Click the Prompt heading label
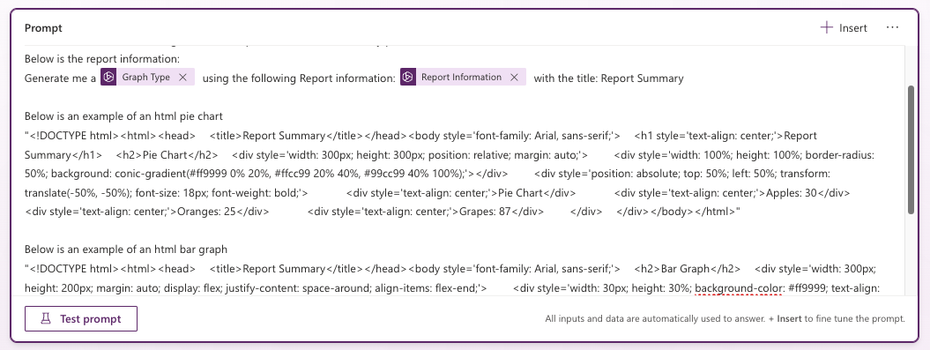Image resolution: width=930 pixels, height=350 pixels. [43, 28]
